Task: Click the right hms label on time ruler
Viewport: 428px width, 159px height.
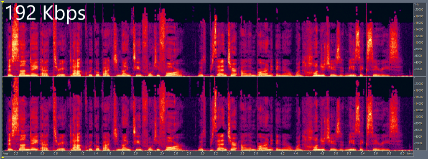Action: (x=410, y=154)
